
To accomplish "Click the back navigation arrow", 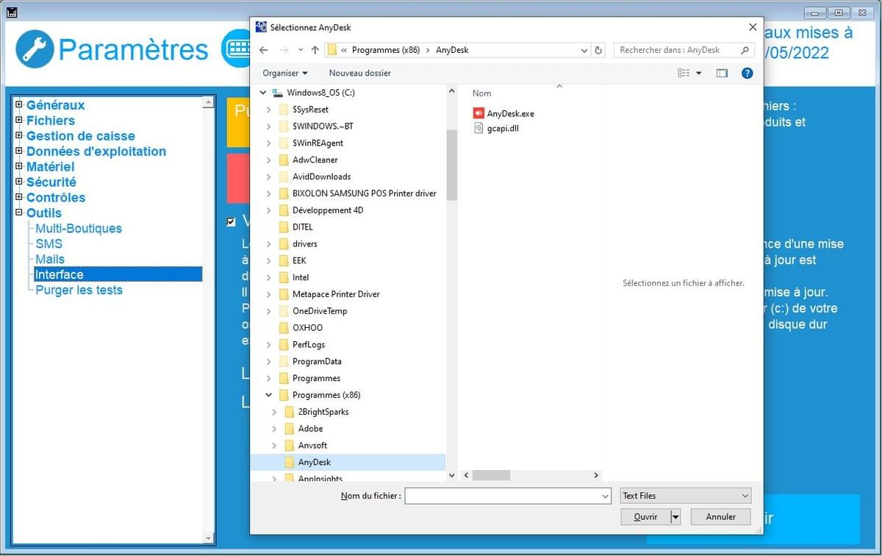I will coord(262,50).
